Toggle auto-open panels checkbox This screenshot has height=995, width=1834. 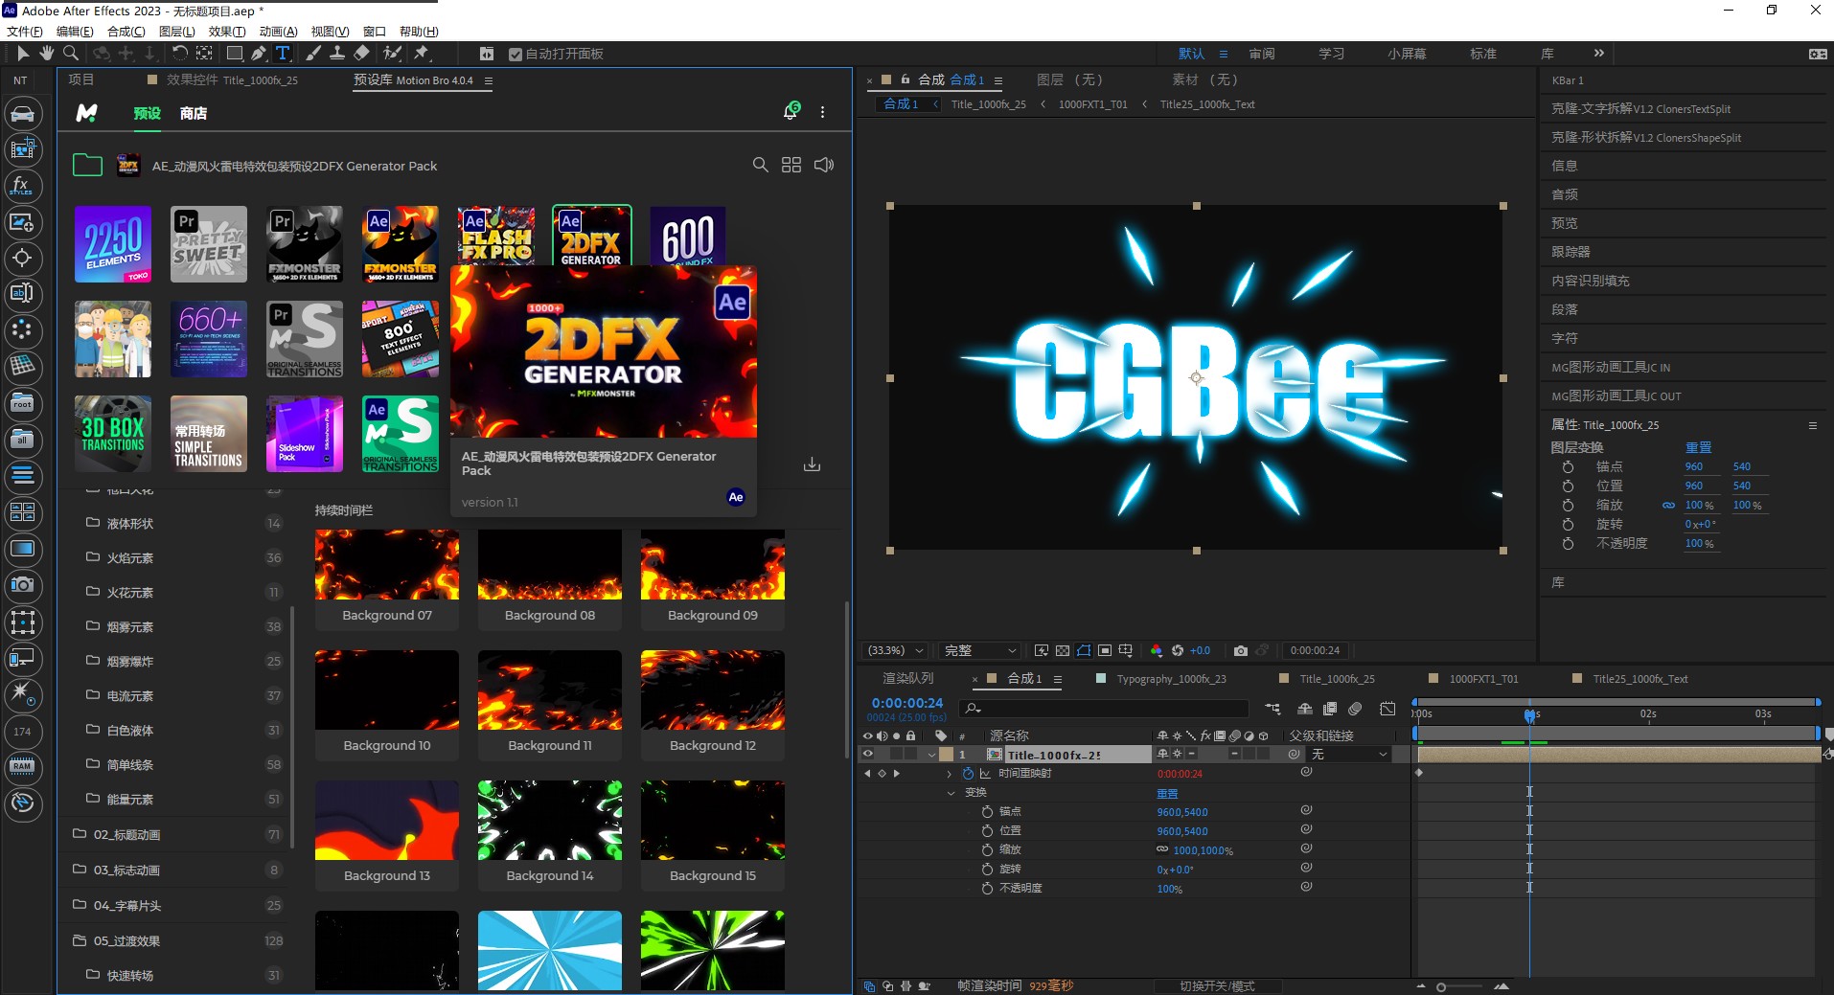tap(516, 54)
